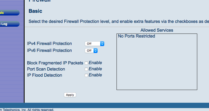Click Enable text beside Port Scan Detection
The height and width of the screenshot is (111, 209).
[95, 69]
